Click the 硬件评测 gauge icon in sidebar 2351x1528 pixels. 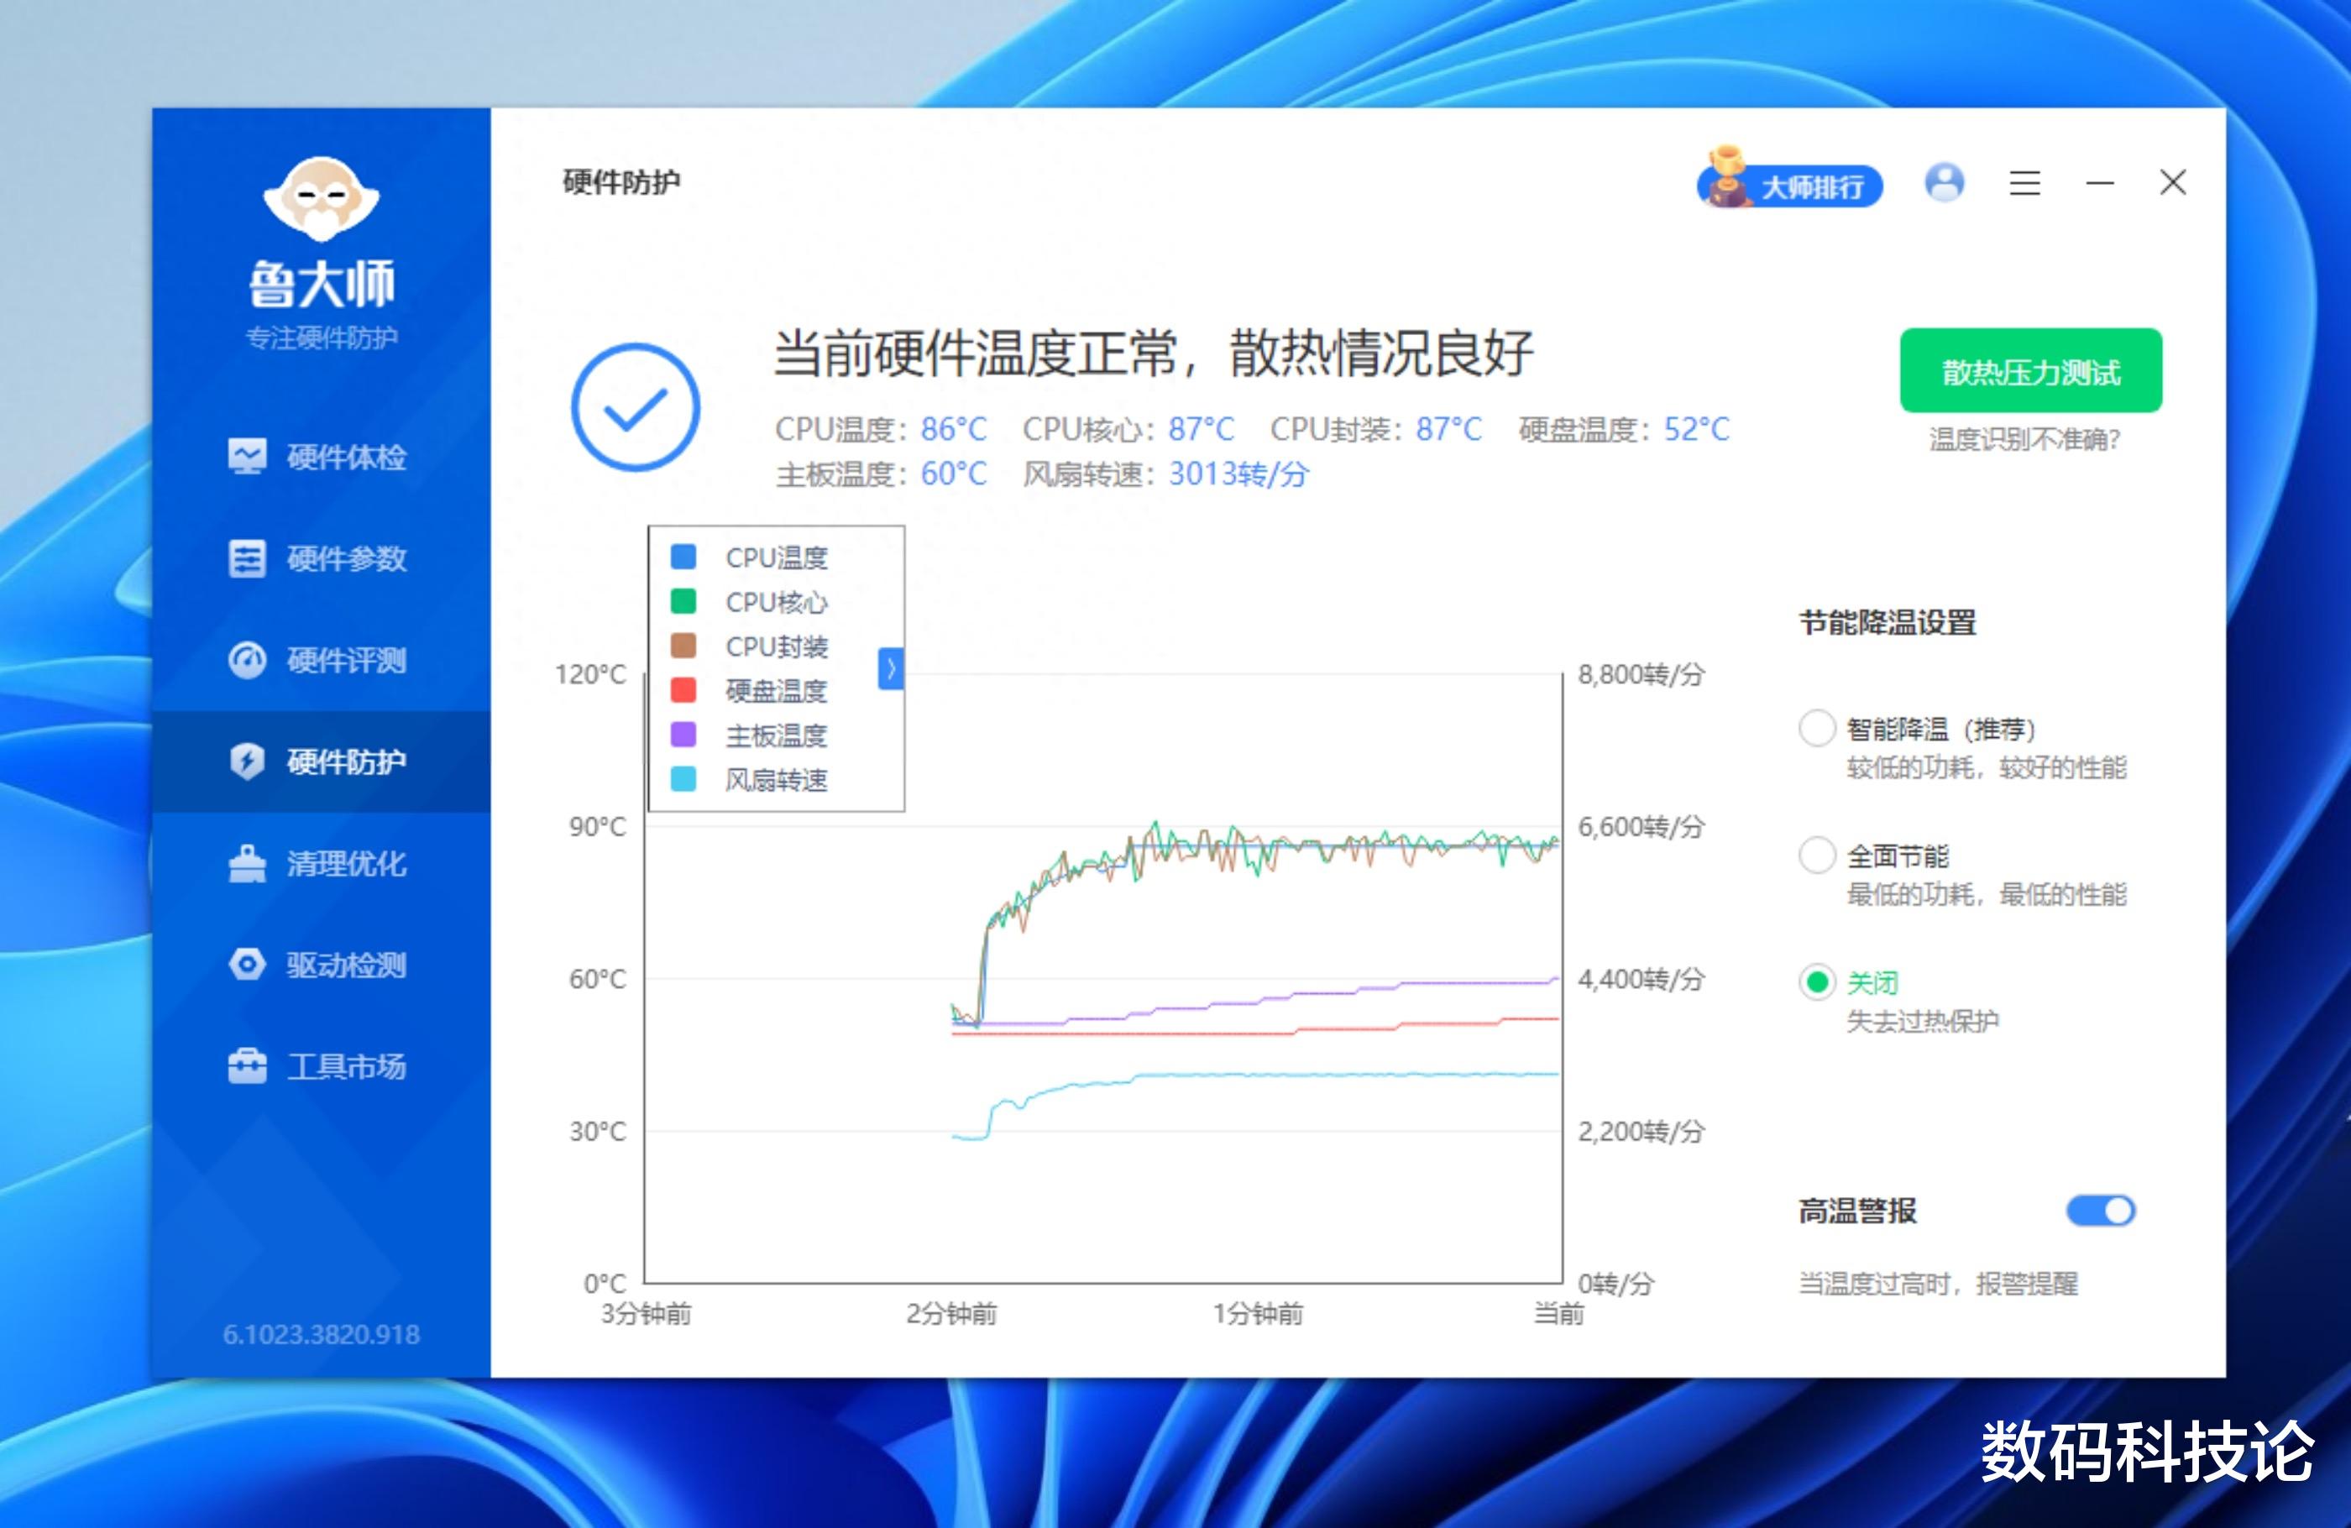point(247,660)
